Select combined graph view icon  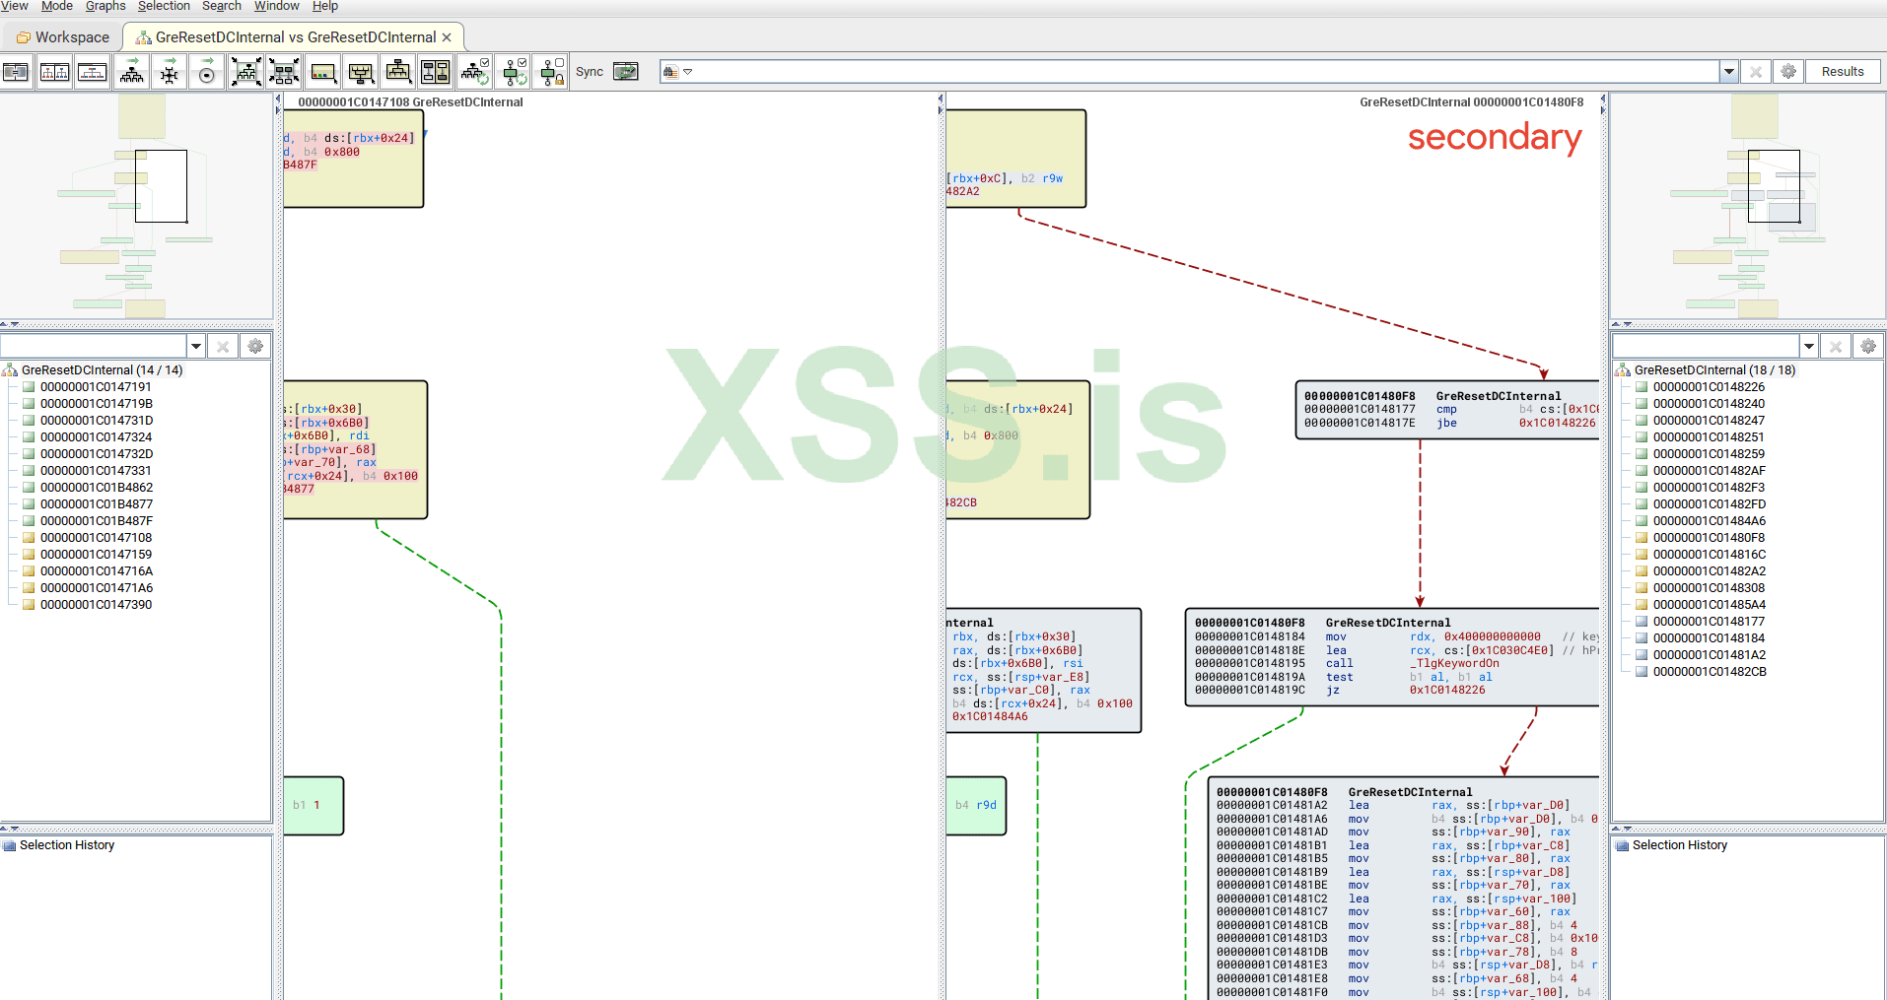(x=92, y=72)
